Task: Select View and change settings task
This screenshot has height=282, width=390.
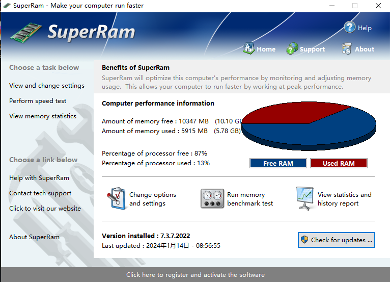Action: [x=47, y=86]
